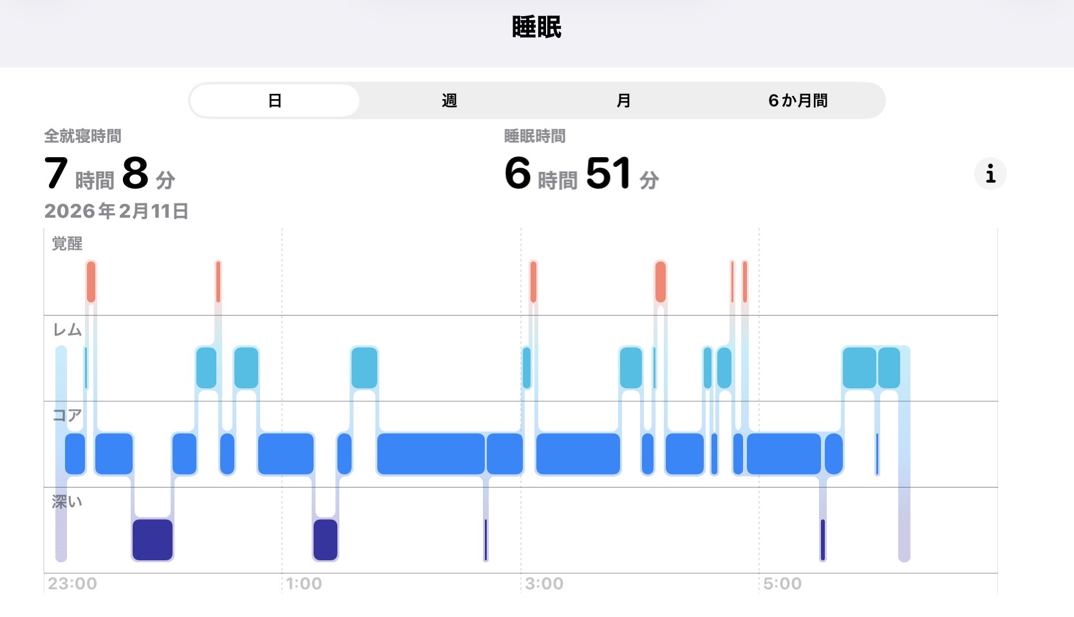Tap the 睡眠時間 6時間51分 value
1074x617 pixels.
(581, 174)
